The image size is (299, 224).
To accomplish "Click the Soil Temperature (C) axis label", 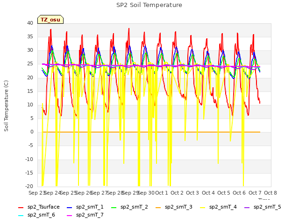I will coord(6,106).
